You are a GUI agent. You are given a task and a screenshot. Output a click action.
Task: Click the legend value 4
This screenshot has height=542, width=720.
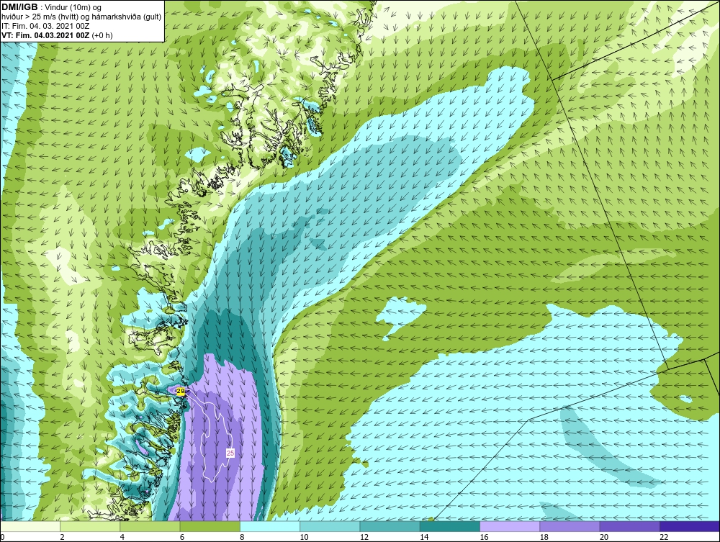122,538
